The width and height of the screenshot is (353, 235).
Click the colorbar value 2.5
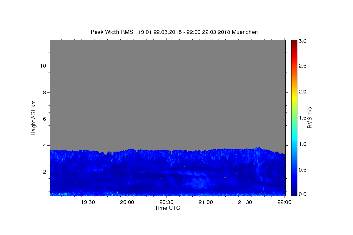[303, 66]
